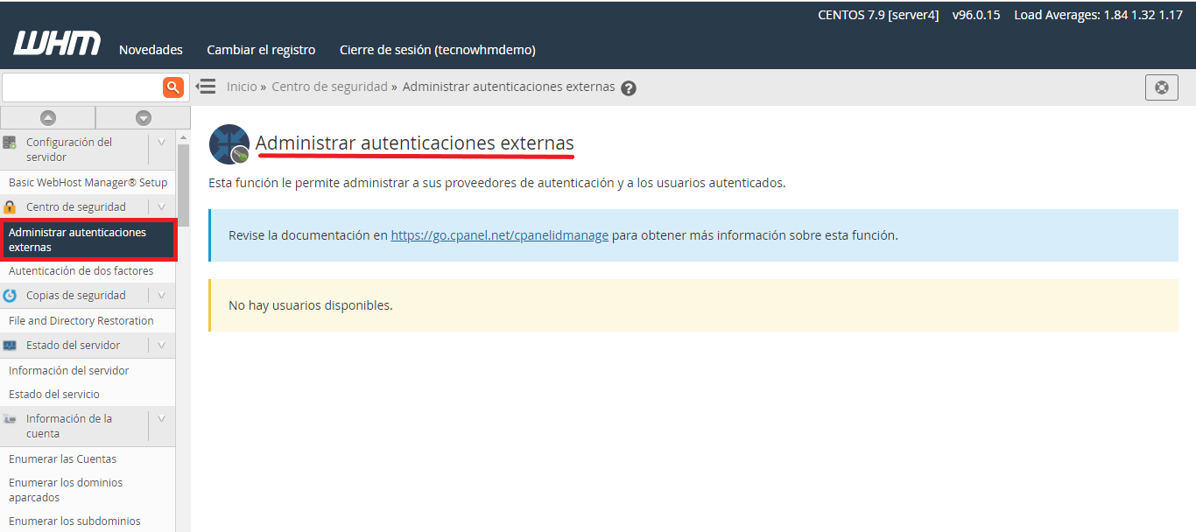Click the orange search magnifier button
1196x532 pixels.
173,87
